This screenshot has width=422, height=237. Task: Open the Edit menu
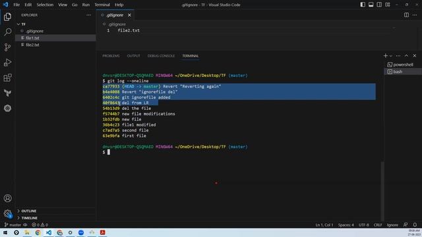(x=28, y=5)
